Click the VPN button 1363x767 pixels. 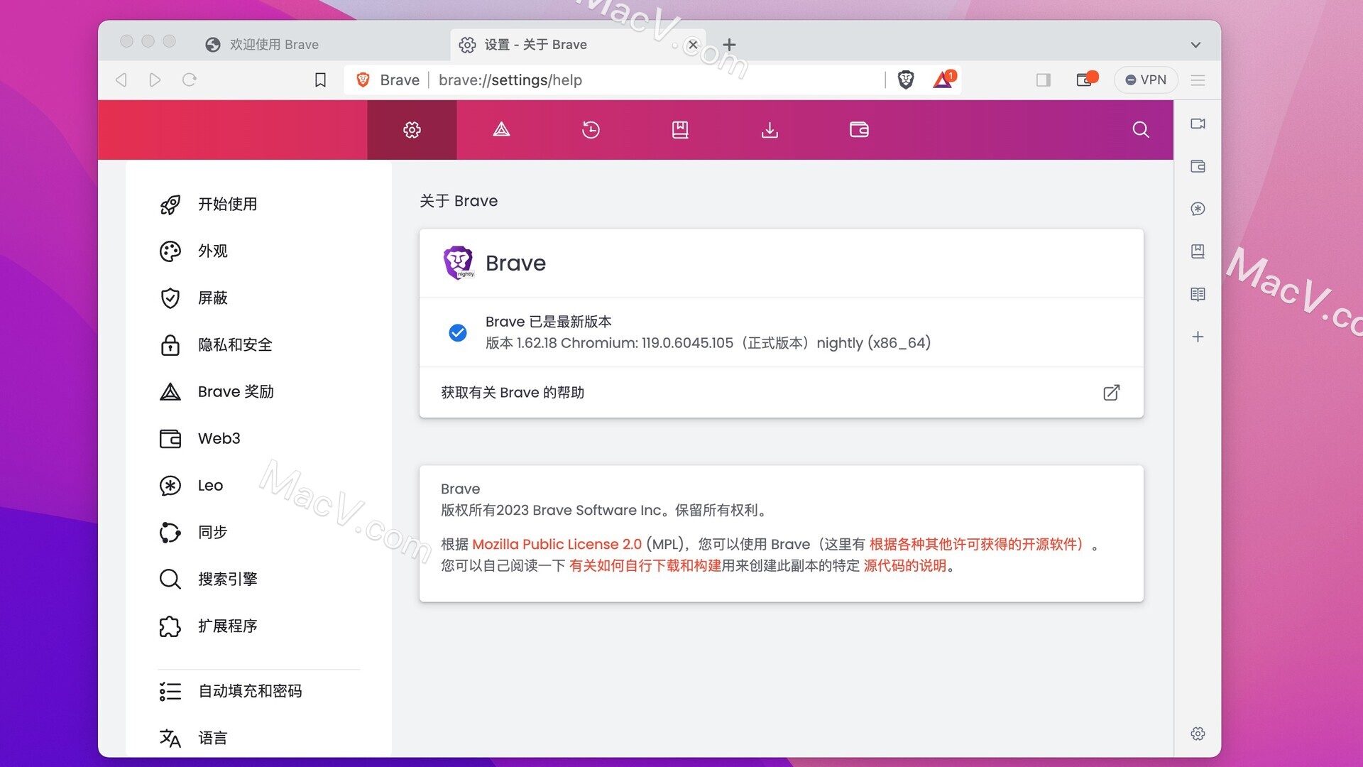tap(1146, 80)
